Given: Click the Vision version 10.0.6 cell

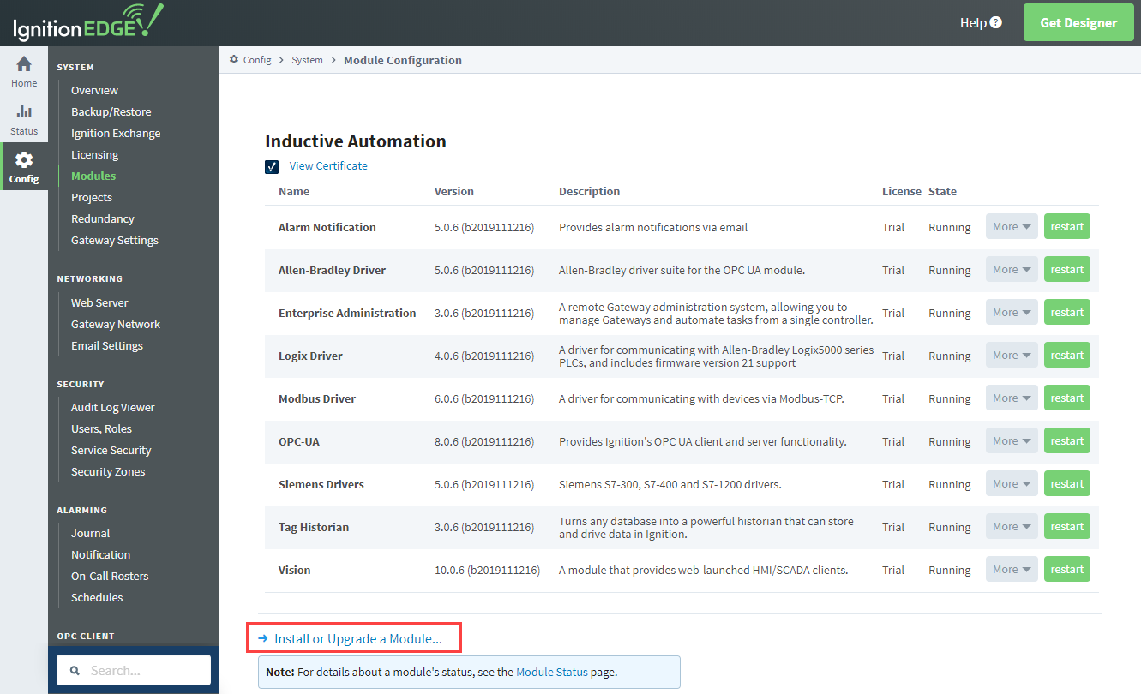Looking at the screenshot, I should (x=487, y=571).
